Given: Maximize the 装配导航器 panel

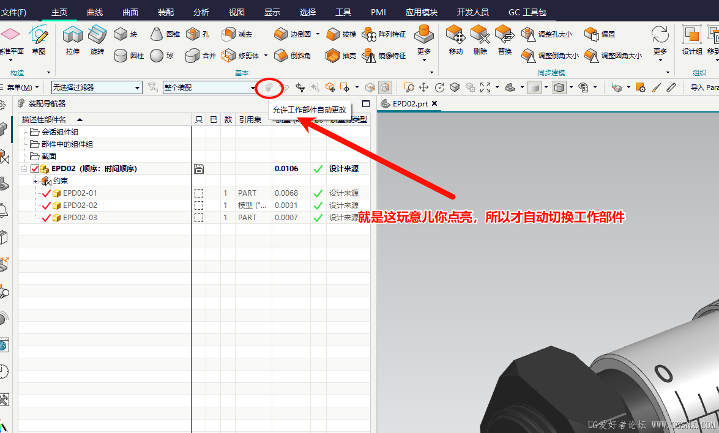Looking at the screenshot, I should 365,103.
